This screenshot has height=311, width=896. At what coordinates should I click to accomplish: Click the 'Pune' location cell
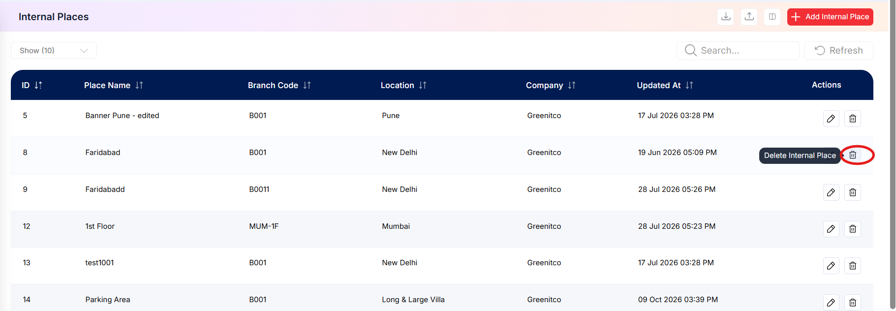point(391,116)
